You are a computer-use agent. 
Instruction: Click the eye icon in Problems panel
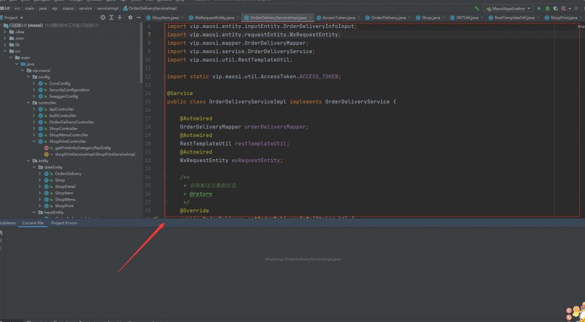click(x=1, y=232)
